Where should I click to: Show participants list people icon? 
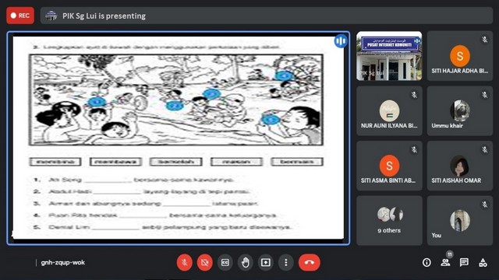click(x=445, y=263)
